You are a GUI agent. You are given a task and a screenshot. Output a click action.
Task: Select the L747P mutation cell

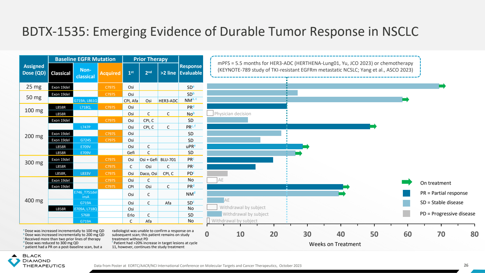pyautogui.click(x=85, y=127)
